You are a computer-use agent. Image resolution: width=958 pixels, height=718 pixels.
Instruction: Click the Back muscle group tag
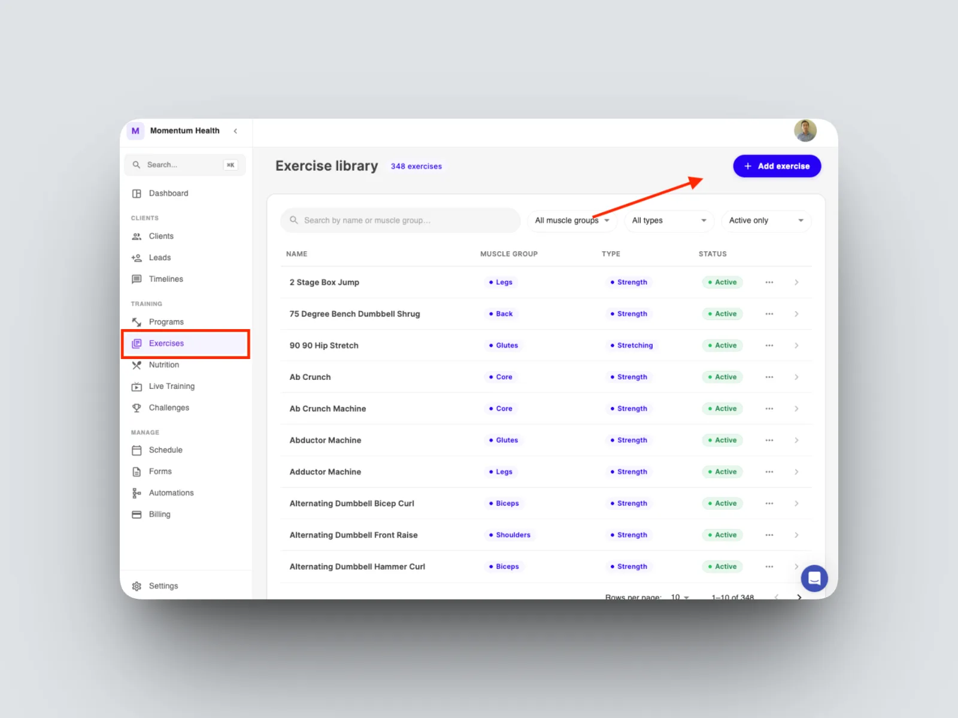501,314
